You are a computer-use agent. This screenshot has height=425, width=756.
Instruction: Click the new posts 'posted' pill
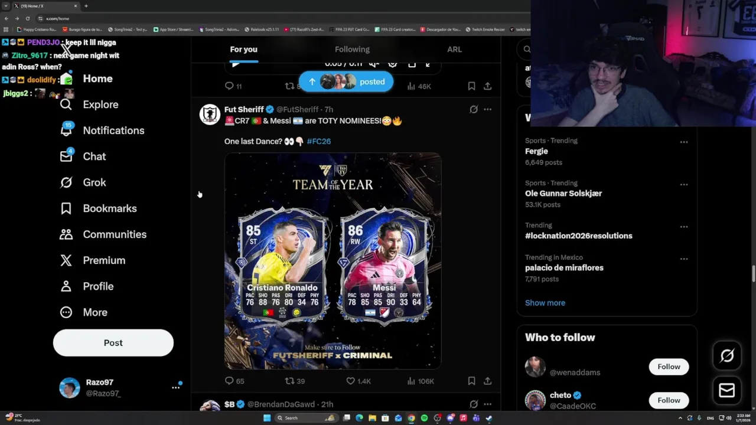pyautogui.click(x=346, y=82)
